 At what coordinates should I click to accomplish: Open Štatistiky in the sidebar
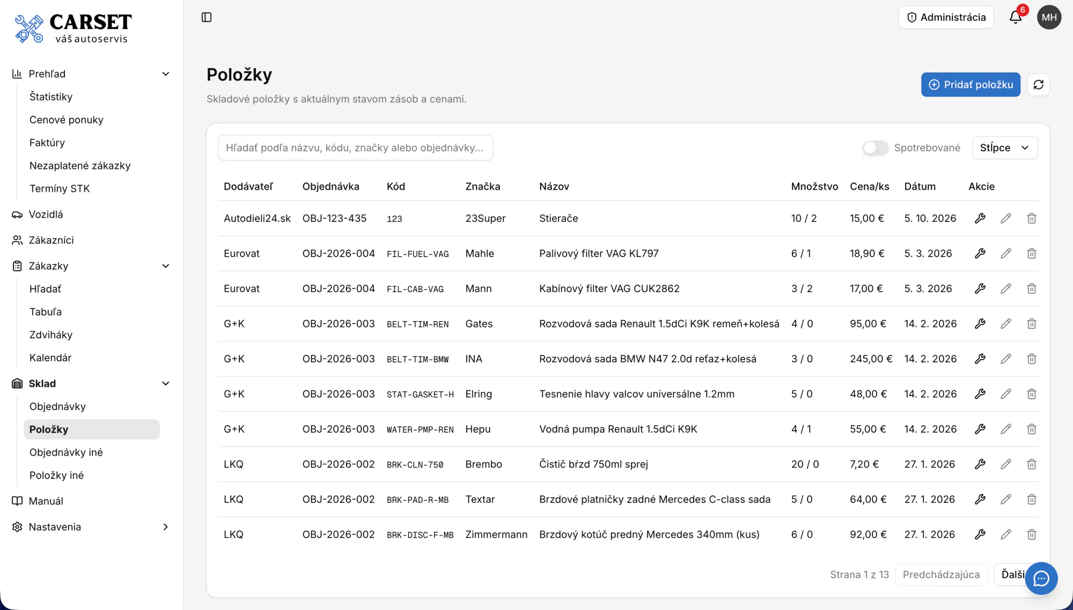(x=51, y=97)
